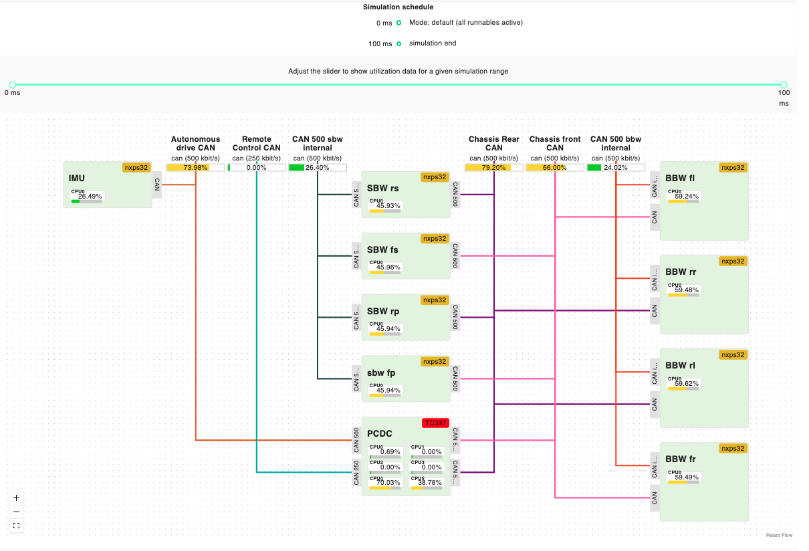
Task: Click the CAN 250 port on PCDC
Action: click(356, 472)
